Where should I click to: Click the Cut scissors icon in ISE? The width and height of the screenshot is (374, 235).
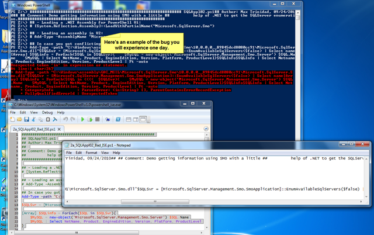pos(34,119)
